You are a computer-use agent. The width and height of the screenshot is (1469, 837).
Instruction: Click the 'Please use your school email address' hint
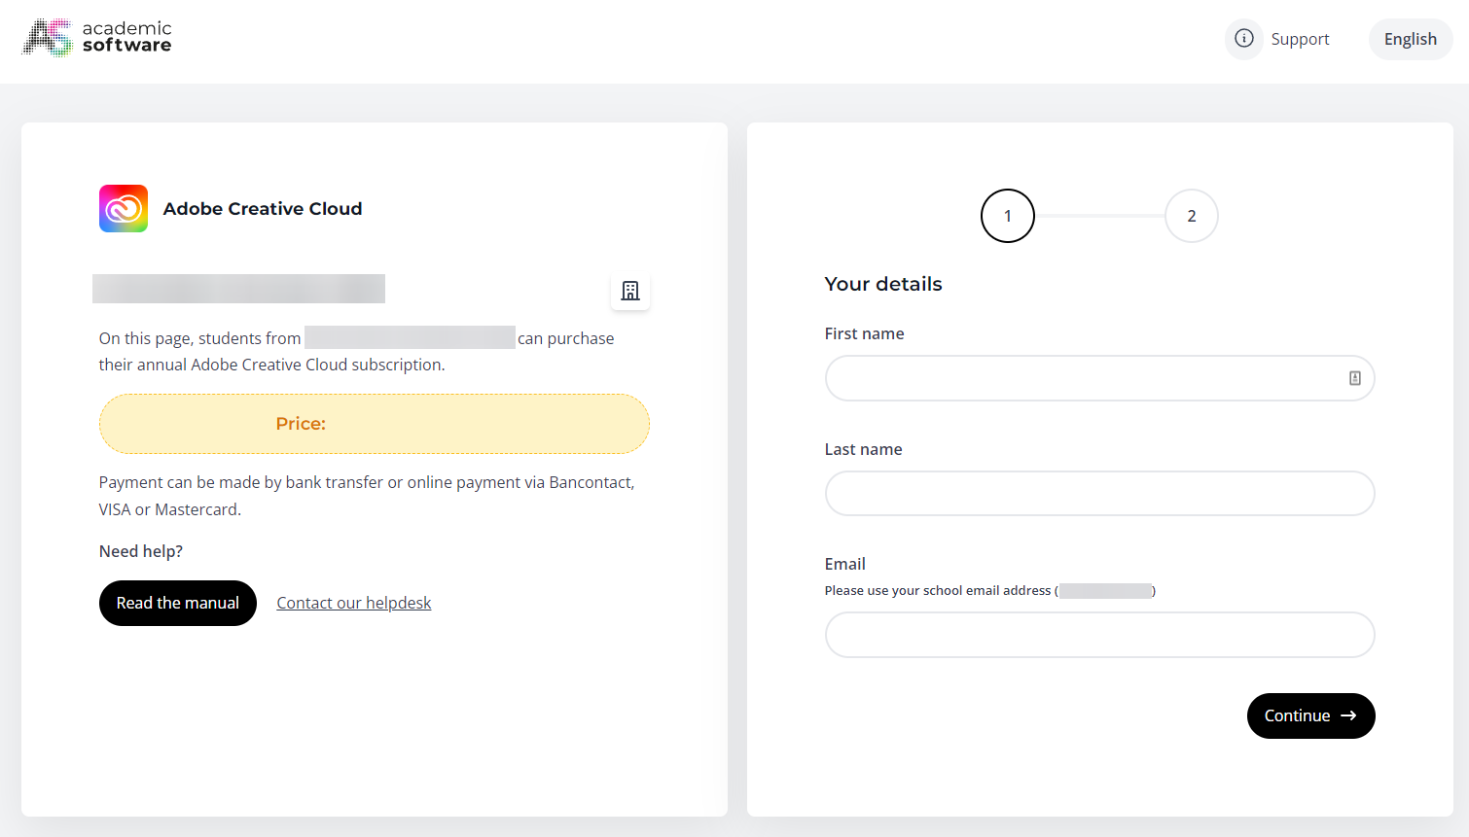pyautogui.click(x=989, y=590)
